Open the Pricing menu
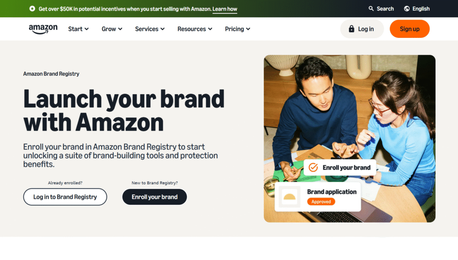The width and height of the screenshot is (458, 260). click(x=237, y=29)
